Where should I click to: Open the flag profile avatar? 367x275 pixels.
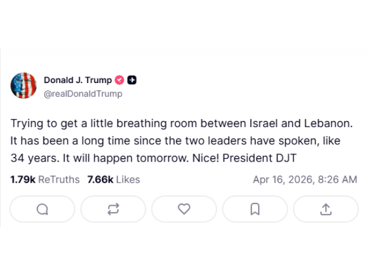pos(24,87)
